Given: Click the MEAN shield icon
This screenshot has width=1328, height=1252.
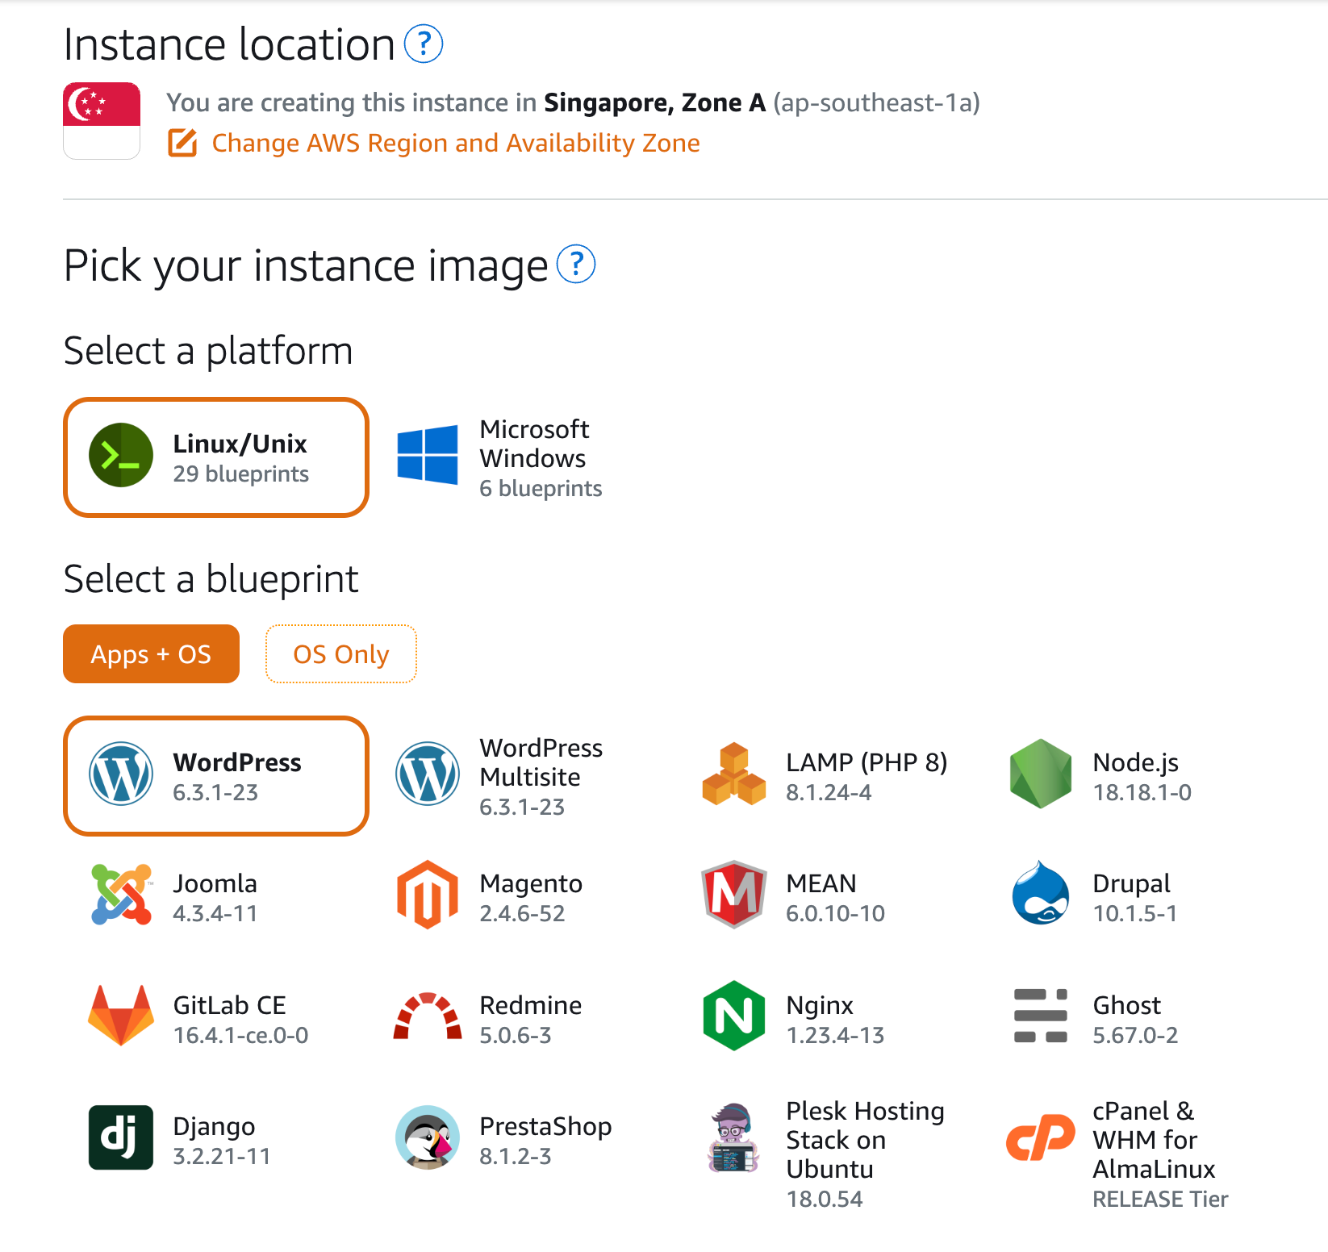Looking at the screenshot, I should [734, 895].
